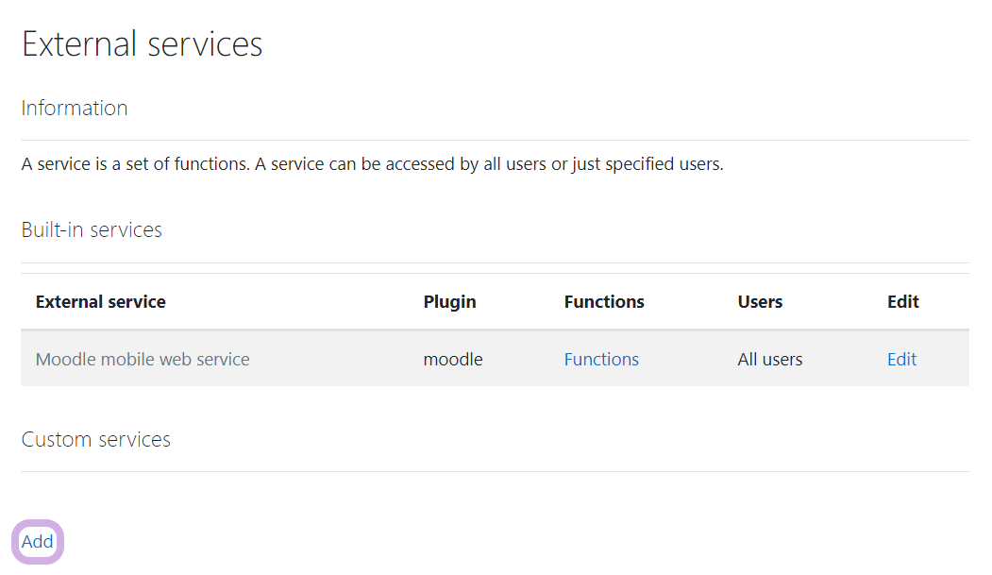Screen dimensions: 992x575
Task: Click the Edit column header
Action: coord(902,302)
